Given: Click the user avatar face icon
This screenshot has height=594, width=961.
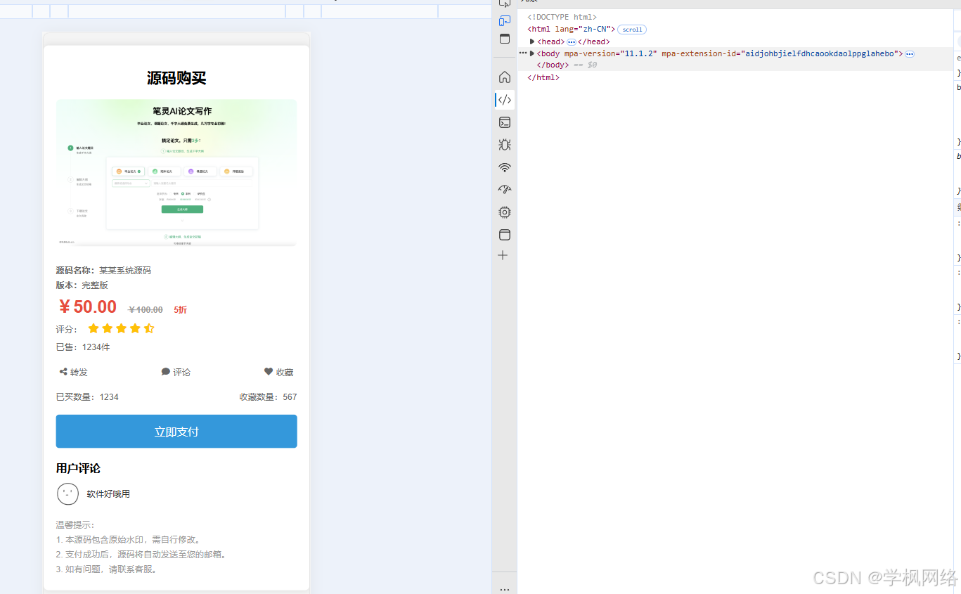Looking at the screenshot, I should click(x=67, y=494).
